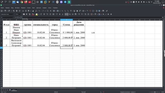Insert special character Omega icon
Image resolution: width=165 pixels, height=93 pixels.
click(83, 11)
